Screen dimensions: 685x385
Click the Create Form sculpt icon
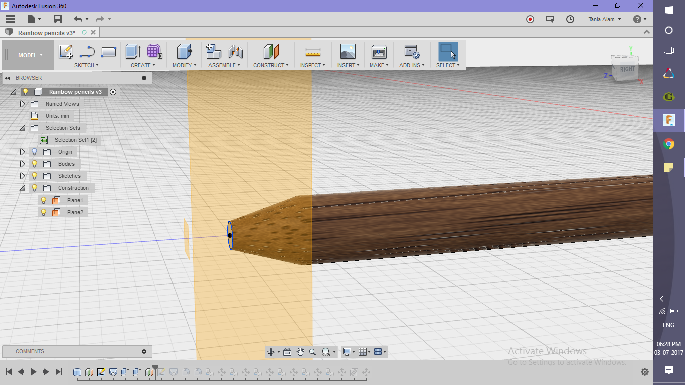pos(154,52)
